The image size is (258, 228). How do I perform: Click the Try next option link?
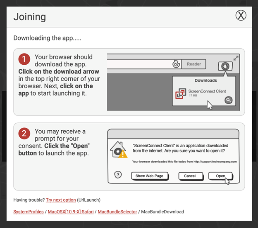pyautogui.click(x=61, y=200)
